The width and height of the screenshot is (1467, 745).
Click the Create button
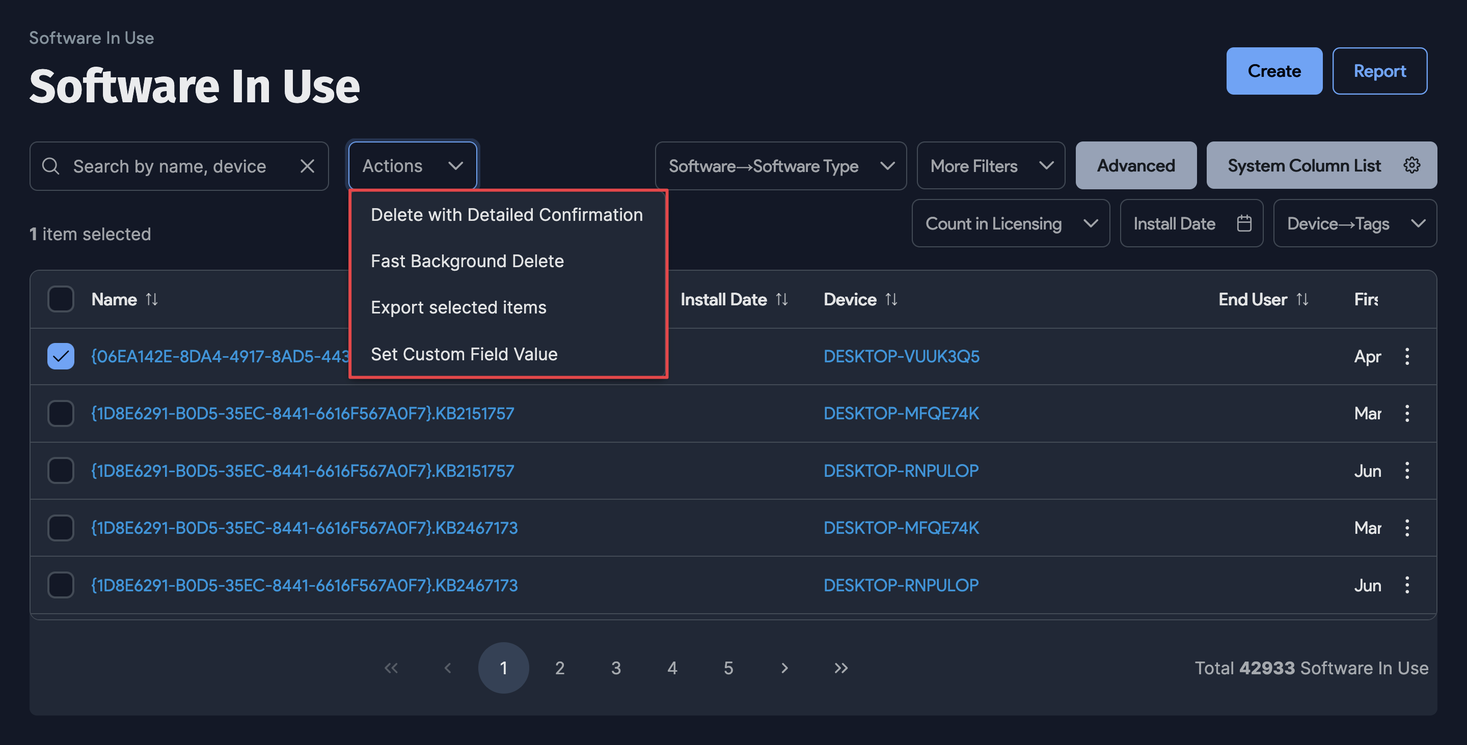coord(1274,71)
